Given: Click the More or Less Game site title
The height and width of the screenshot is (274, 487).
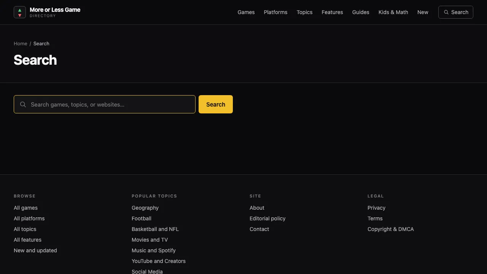Looking at the screenshot, I should pos(55,10).
